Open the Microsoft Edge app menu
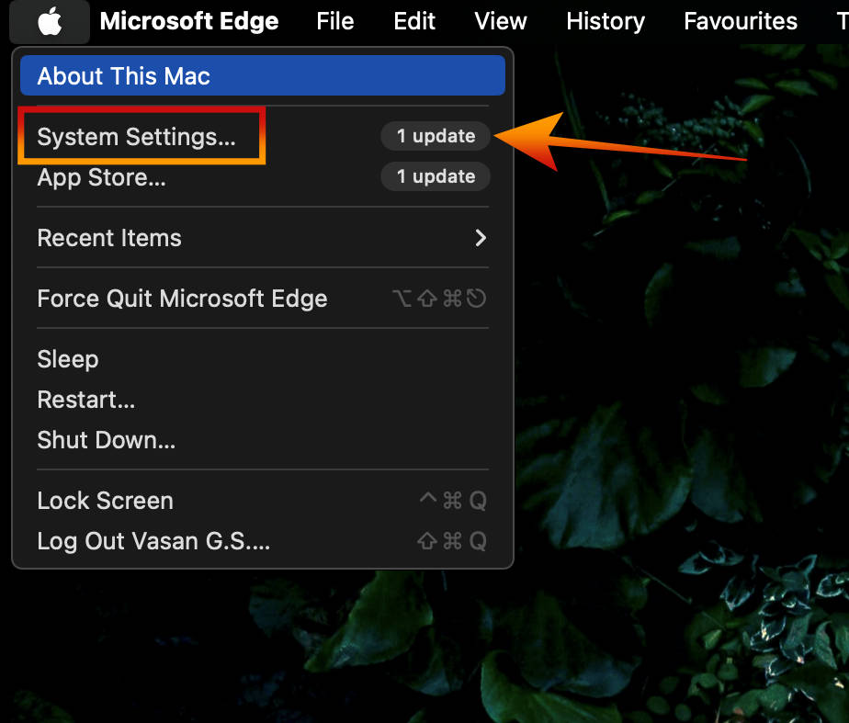Image resolution: width=849 pixels, height=723 pixels. point(189,21)
